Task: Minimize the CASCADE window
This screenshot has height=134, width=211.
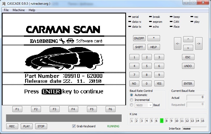Action: coord(186,3)
